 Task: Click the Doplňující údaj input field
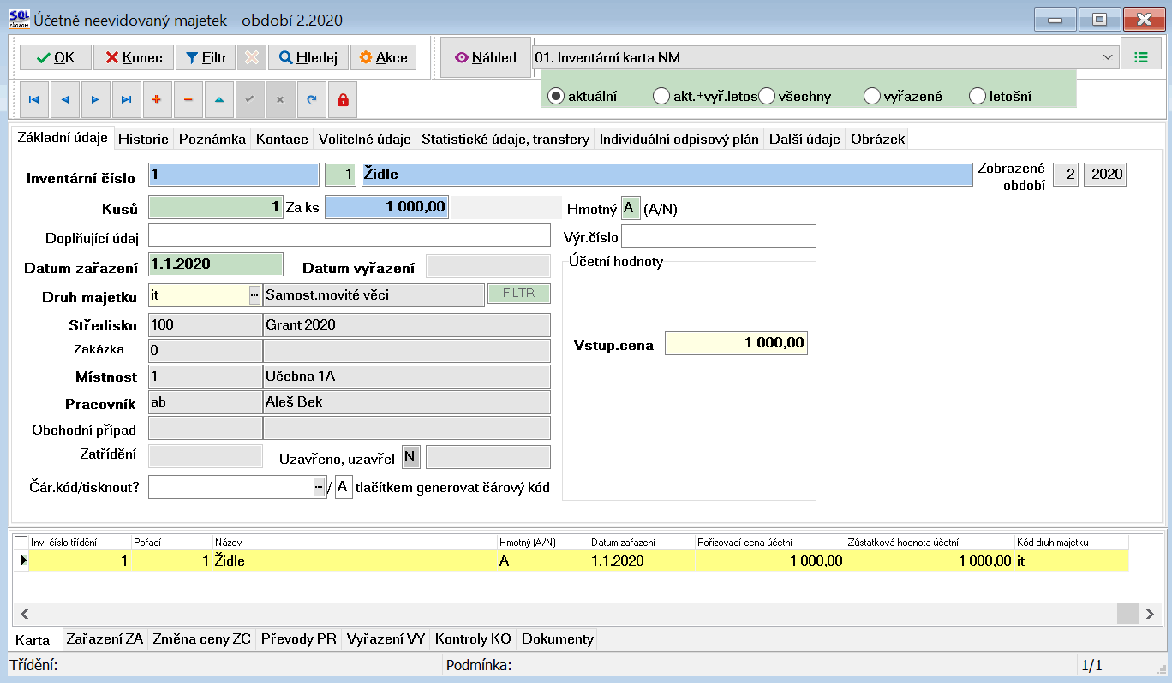pyautogui.click(x=350, y=235)
